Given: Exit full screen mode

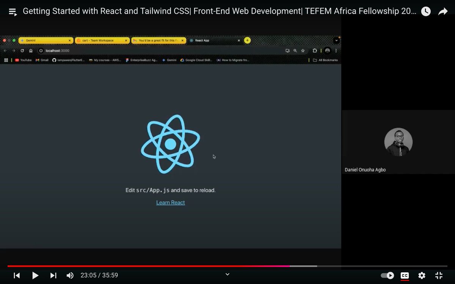Looking at the screenshot, I should [439, 275].
